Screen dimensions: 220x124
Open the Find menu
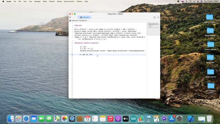pos(31,1)
